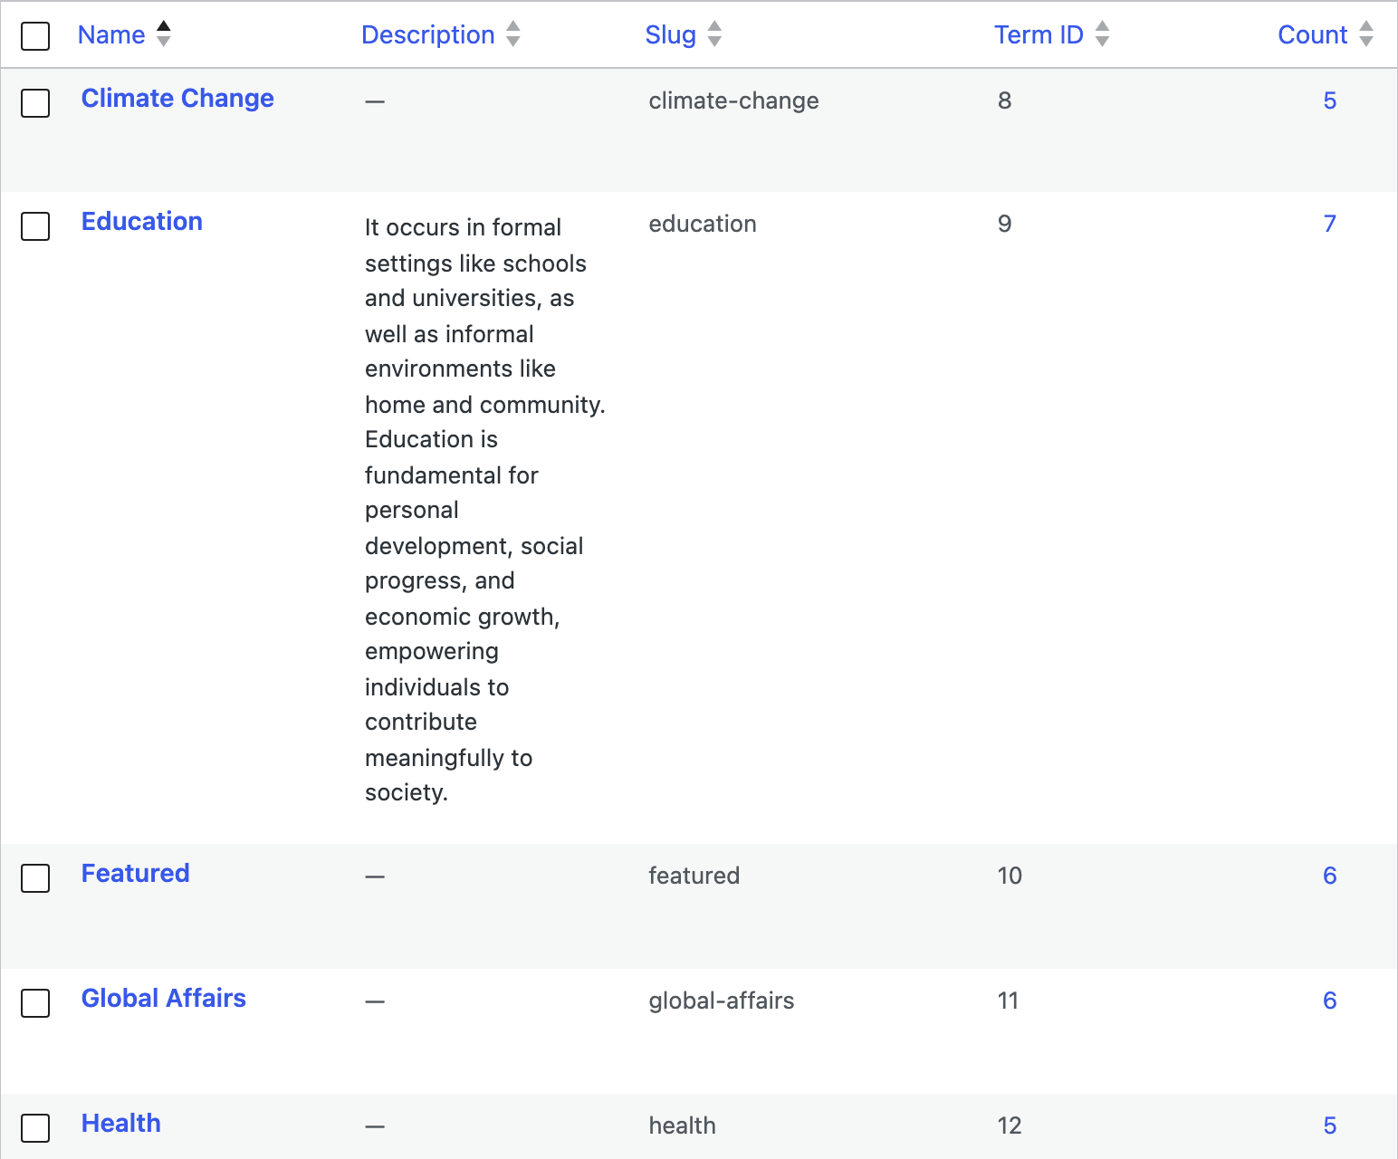Click the Name column sort arrows
Image resolution: width=1398 pixels, height=1159 pixels.
click(x=164, y=34)
